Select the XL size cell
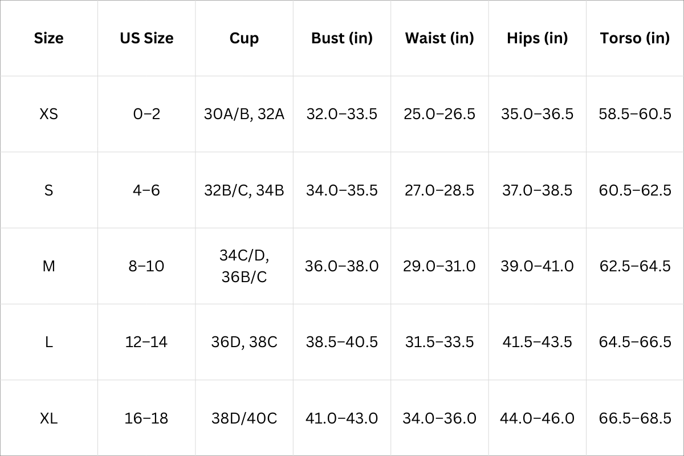 (x=48, y=418)
